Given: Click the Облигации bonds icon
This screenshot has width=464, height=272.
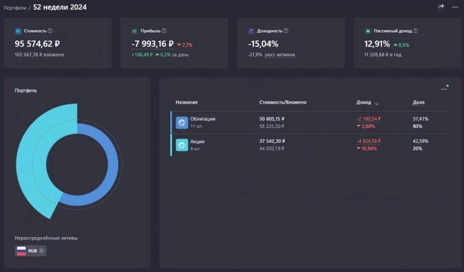Looking at the screenshot, I should (182, 123).
